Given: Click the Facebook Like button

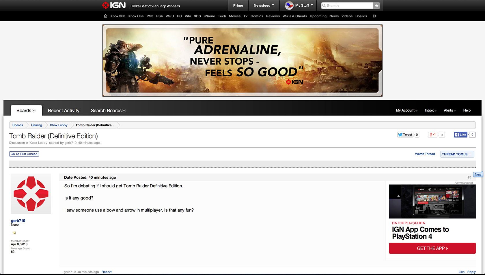Looking at the screenshot, I should point(460,135).
